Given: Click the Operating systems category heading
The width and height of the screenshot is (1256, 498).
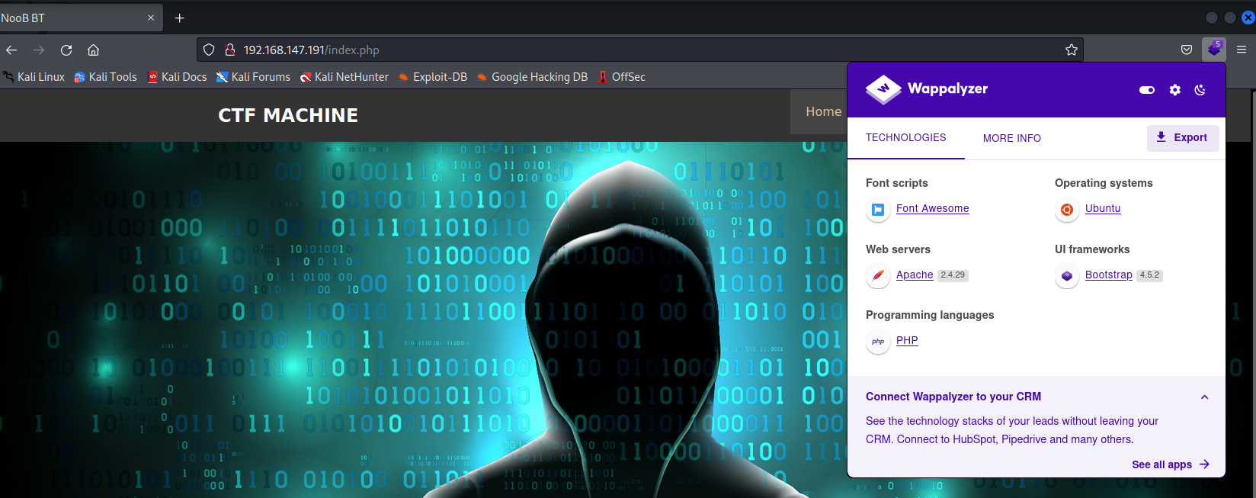Looking at the screenshot, I should 1104,183.
